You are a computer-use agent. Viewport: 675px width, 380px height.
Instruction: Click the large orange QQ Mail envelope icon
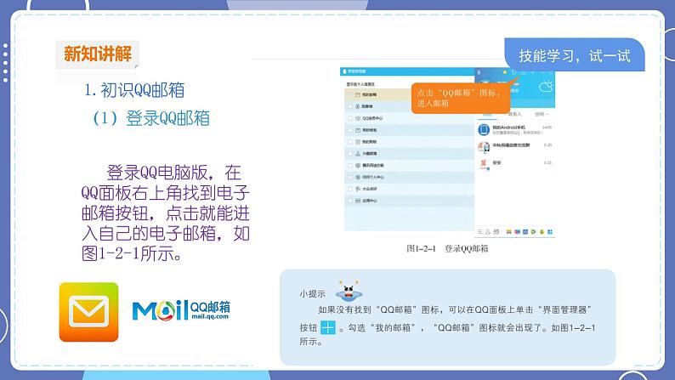click(88, 312)
